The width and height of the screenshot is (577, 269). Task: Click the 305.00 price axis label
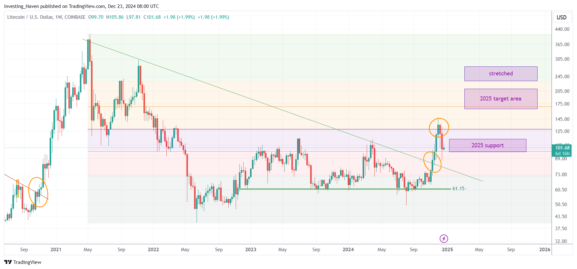(x=562, y=59)
